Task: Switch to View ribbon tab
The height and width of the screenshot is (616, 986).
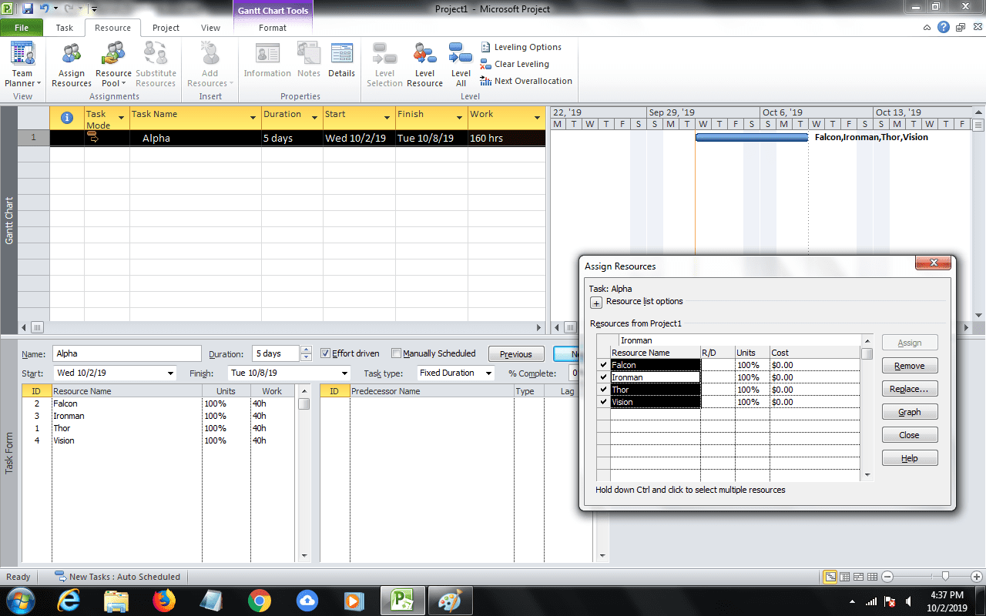Action: coord(210,28)
